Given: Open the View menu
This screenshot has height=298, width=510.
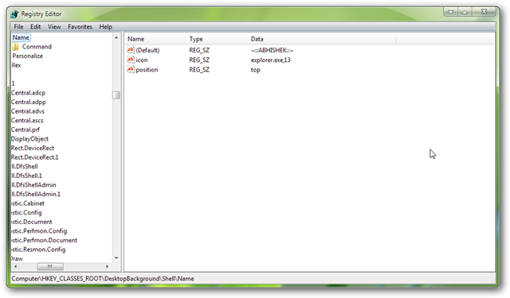Looking at the screenshot, I should [x=54, y=26].
